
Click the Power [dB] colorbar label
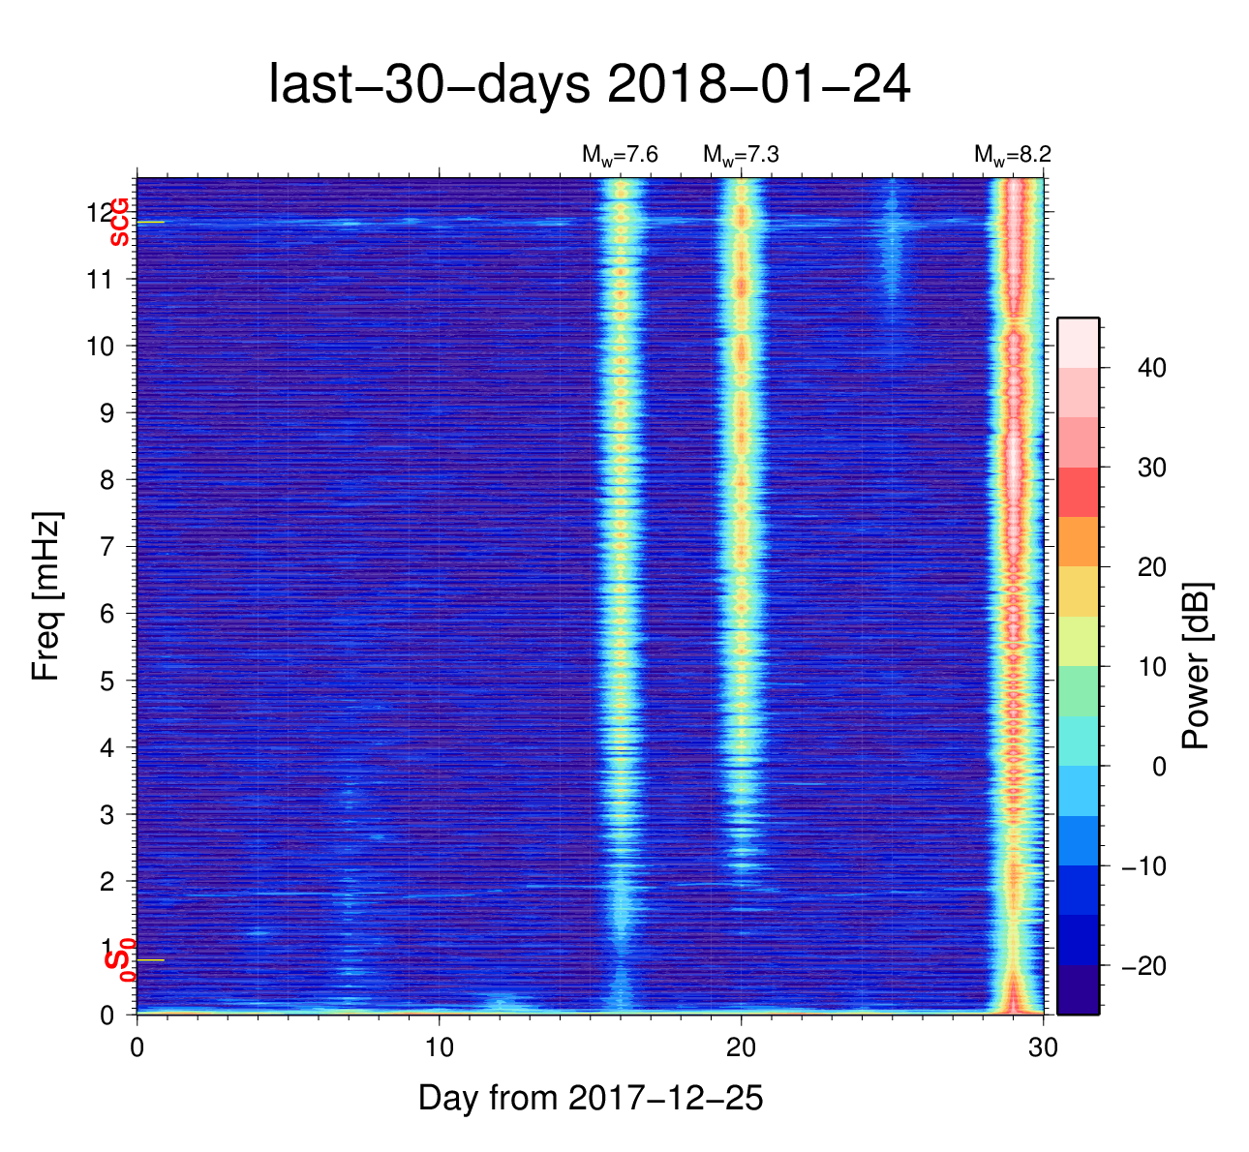[x=1197, y=666]
